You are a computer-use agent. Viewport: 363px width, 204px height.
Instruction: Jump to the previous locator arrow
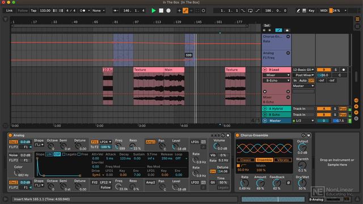(264, 30)
